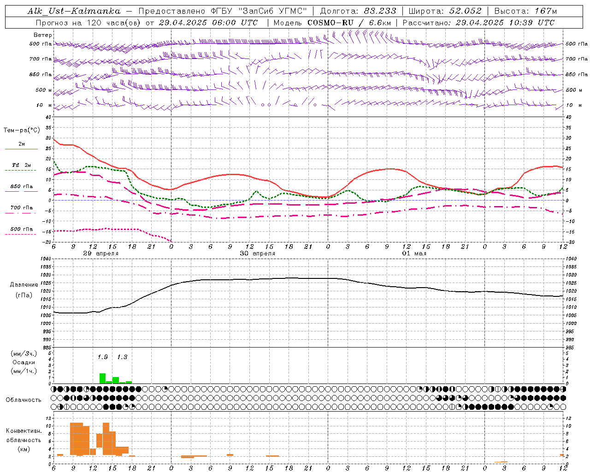The height and width of the screenshot is (472, 590).
Task: Click the 1.3 precipitation amount value
Action: 122,357
